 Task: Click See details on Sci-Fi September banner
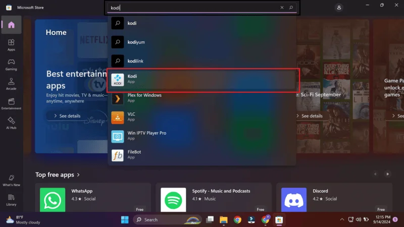pos(310,116)
